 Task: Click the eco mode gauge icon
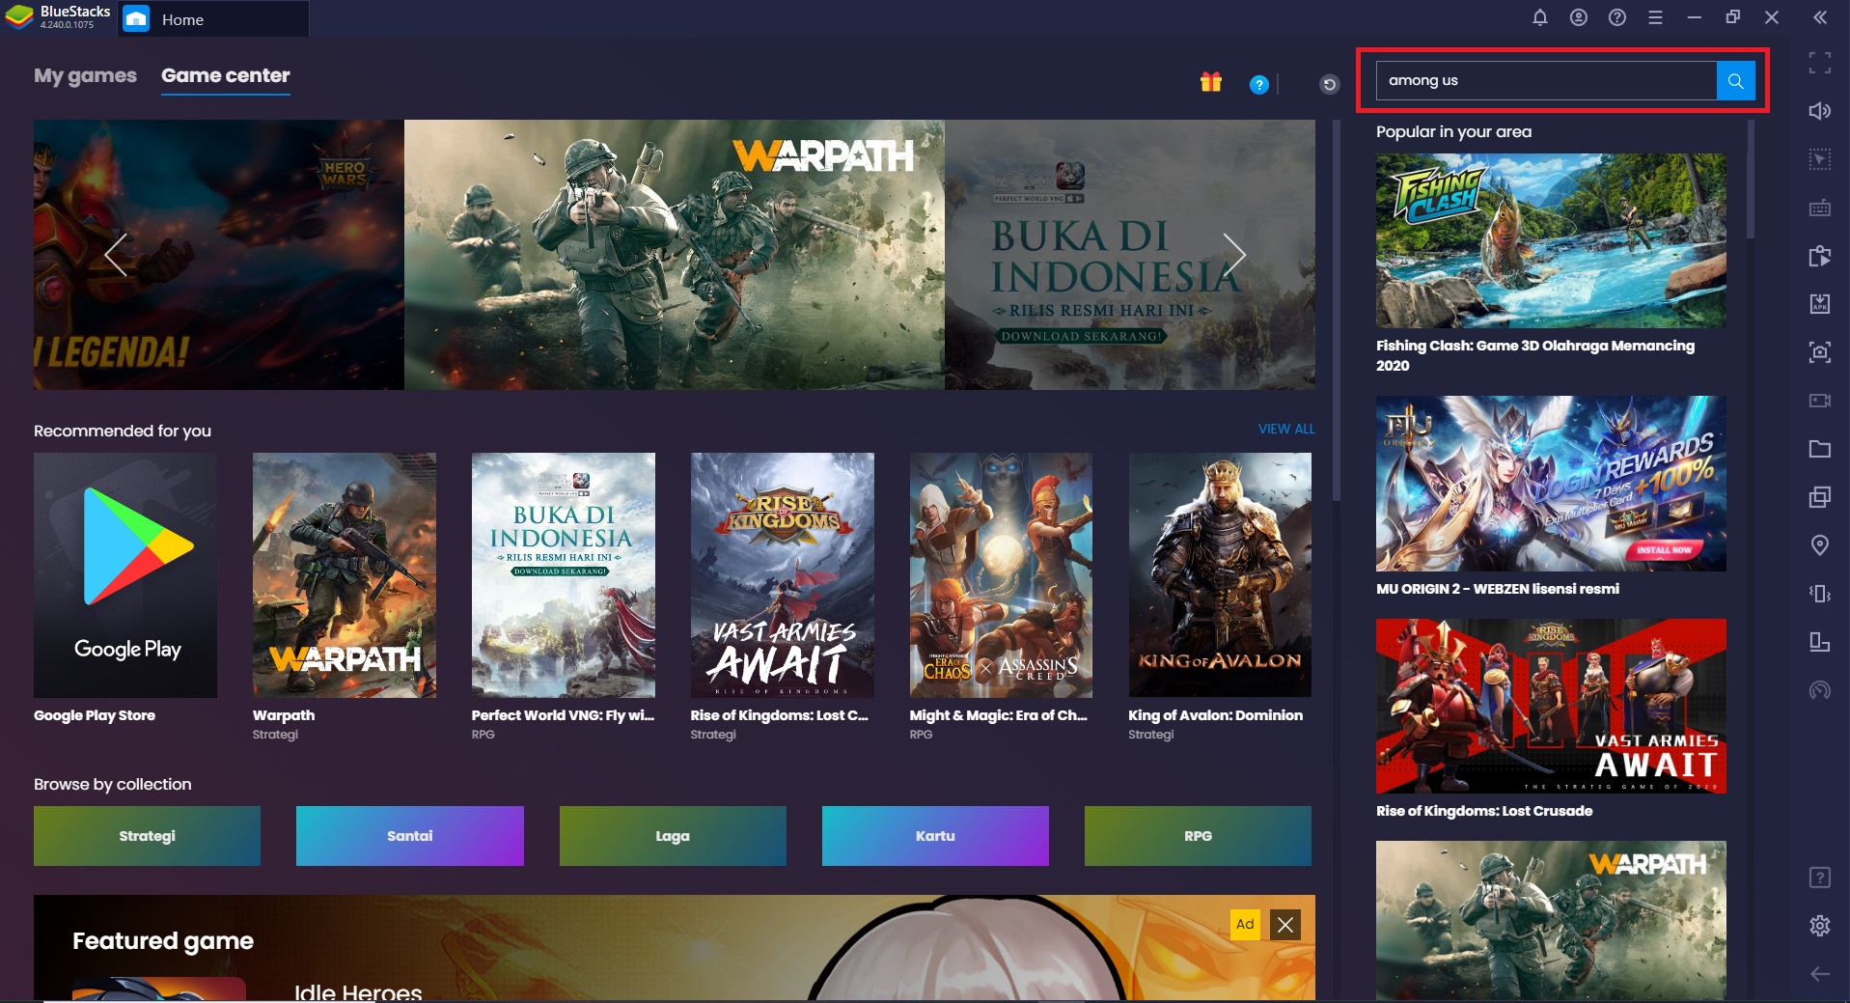tap(1820, 690)
